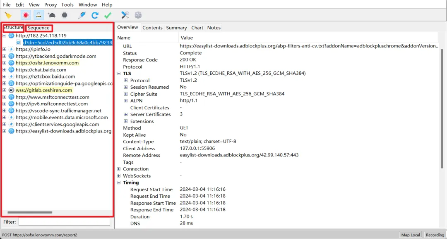Select the optimizationguide-pa.googleapis host
The width and height of the screenshot is (447, 239).
[x=64, y=83]
